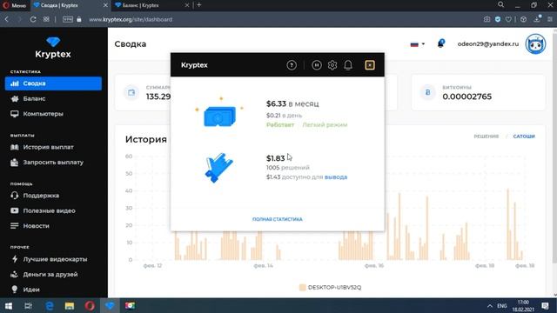The height and width of the screenshot is (313, 557).
Task: Click the Kryptex taskbar icon
Action: tap(110, 305)
